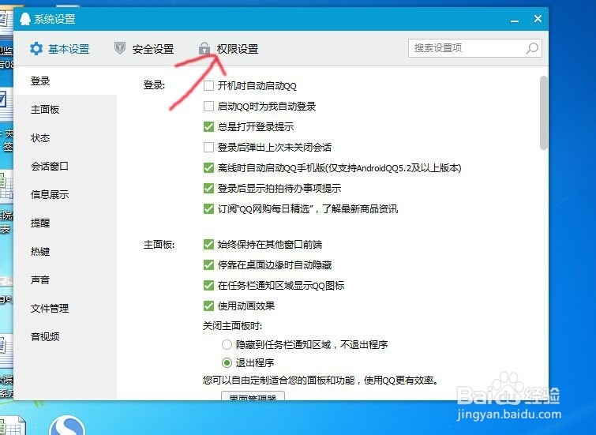
Task: Click the magnifier search icon
Action: pos(532,48)
